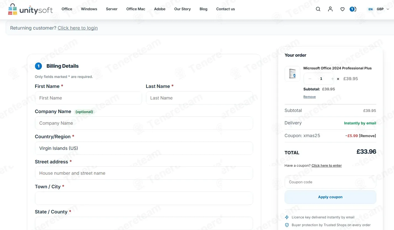Viewport: 394px width, 230px height.
Task: Click the 'Click here to enter' coupon link
Action: click(x=327, y=166)
